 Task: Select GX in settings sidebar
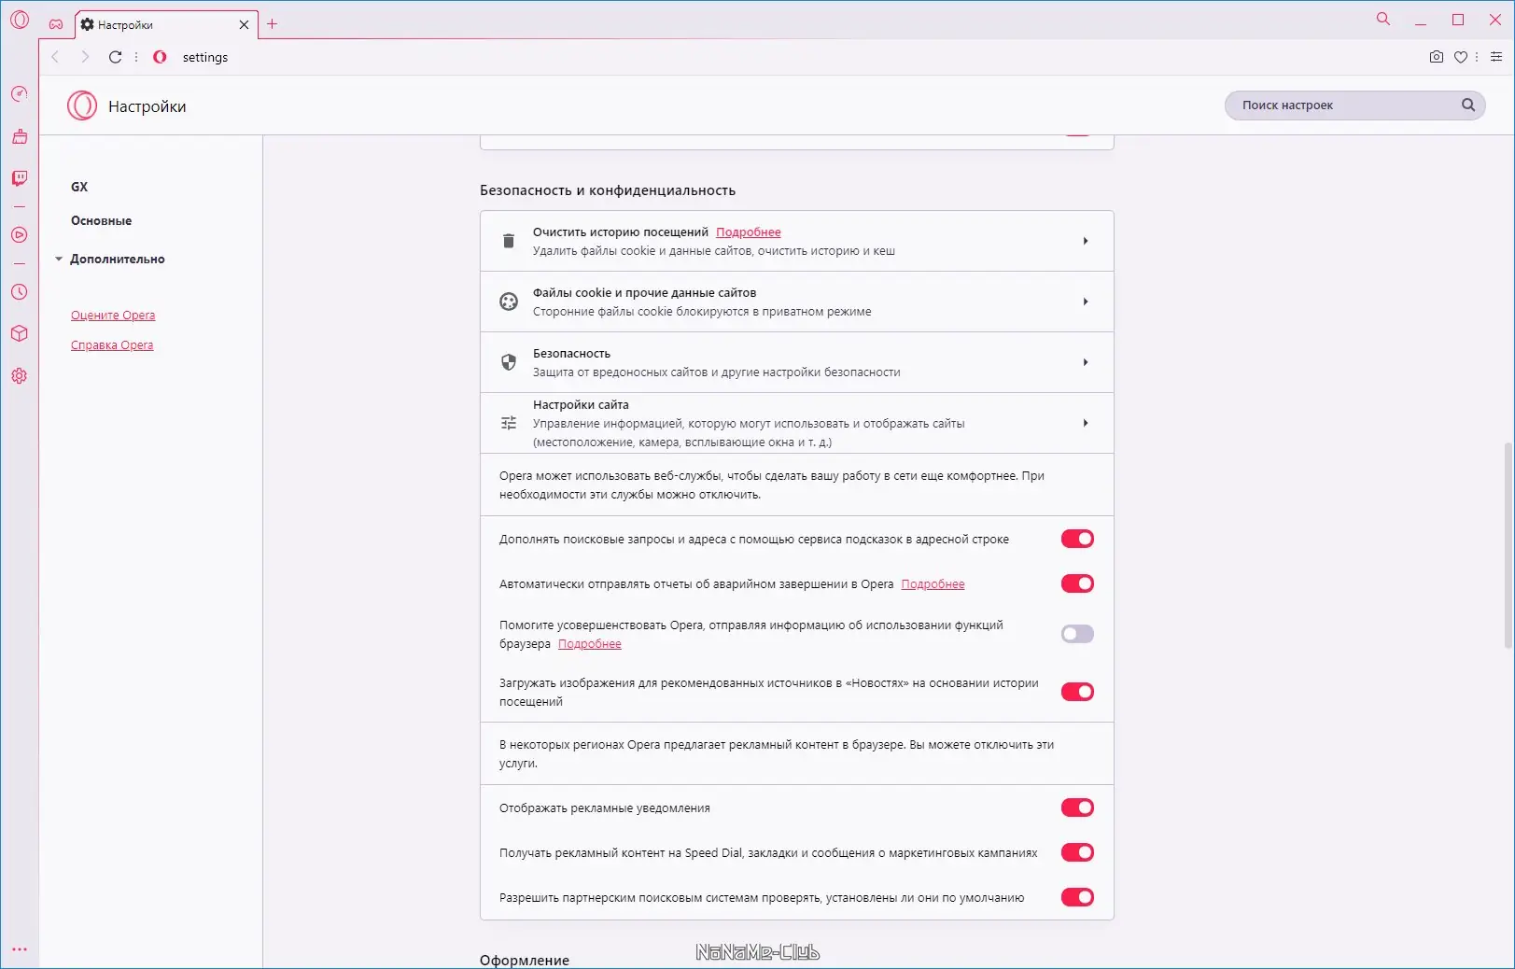(x=79, y=187)
